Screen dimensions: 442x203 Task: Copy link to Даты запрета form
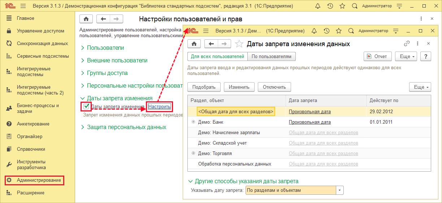(407, 44)
